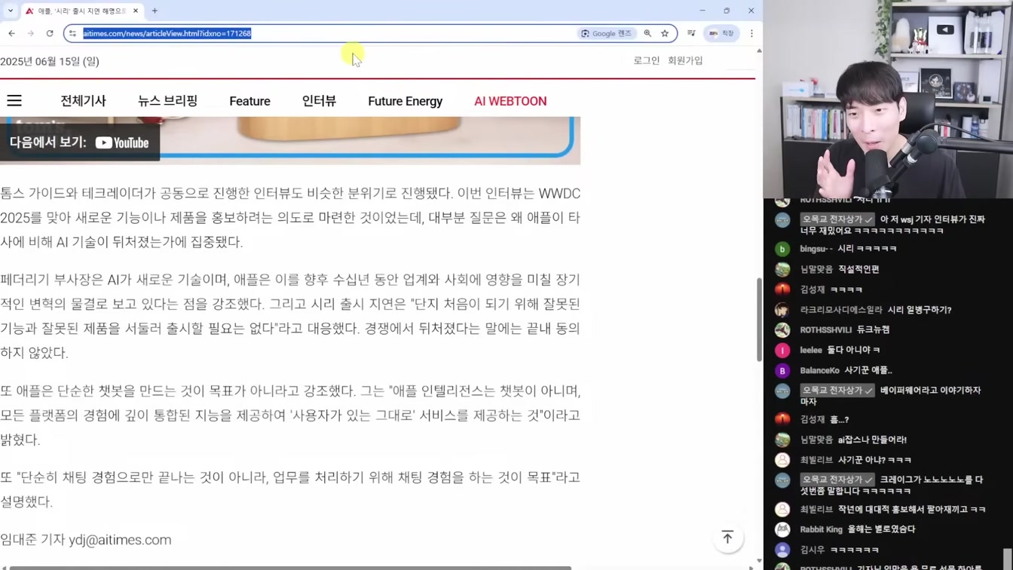The height and width of the screenshot is (570, 1013).
Task: Click chat message ai잡스나 만들어라!
Action: 872,440
